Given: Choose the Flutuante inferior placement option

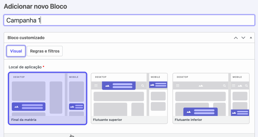Looking at the screenshot, I should 211,98.
